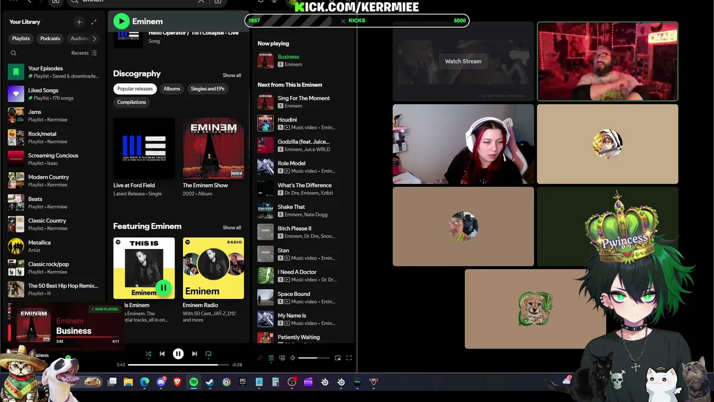Screen dimensions: 714x402
Task: Expand Your Library with the arrows icon
Action: (x=94, y=22)
